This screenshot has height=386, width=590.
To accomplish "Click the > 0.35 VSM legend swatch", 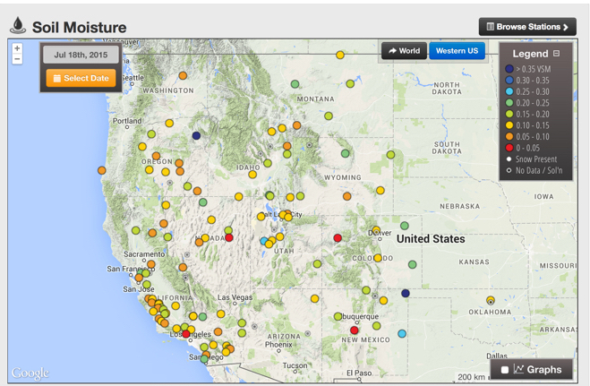I will click(x=509, y=69).
